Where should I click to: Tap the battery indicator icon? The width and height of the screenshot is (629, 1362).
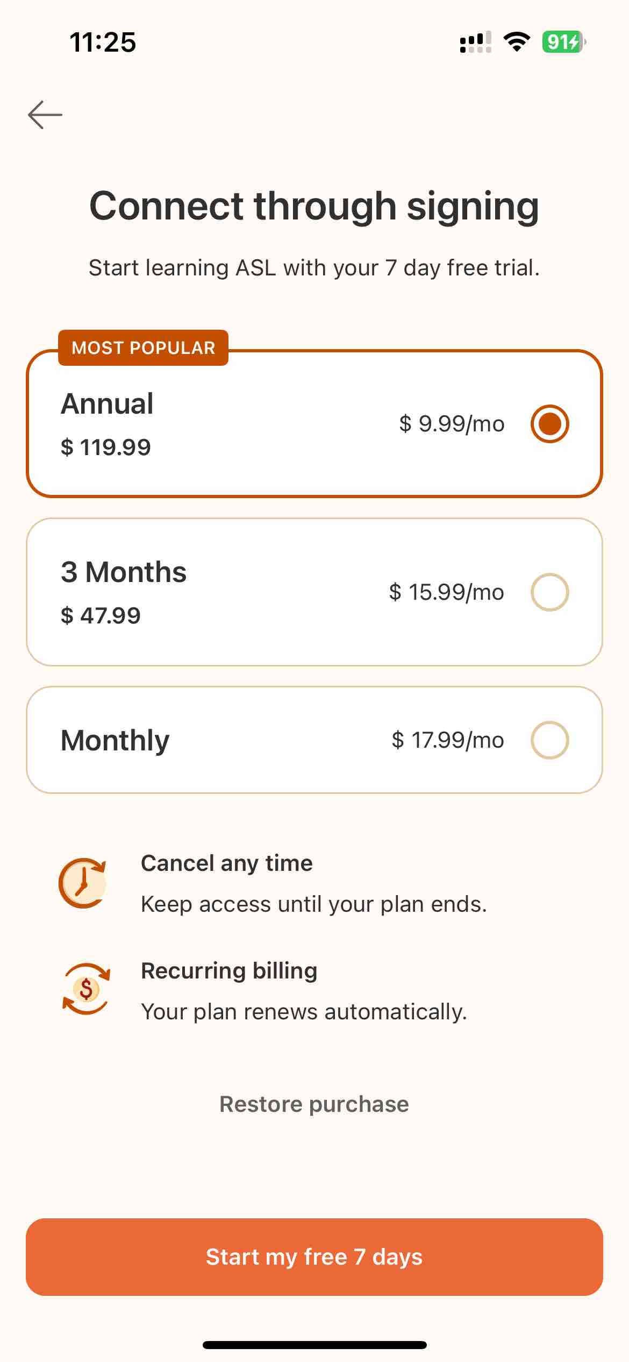pyautogui.click(x=564, y=41)
